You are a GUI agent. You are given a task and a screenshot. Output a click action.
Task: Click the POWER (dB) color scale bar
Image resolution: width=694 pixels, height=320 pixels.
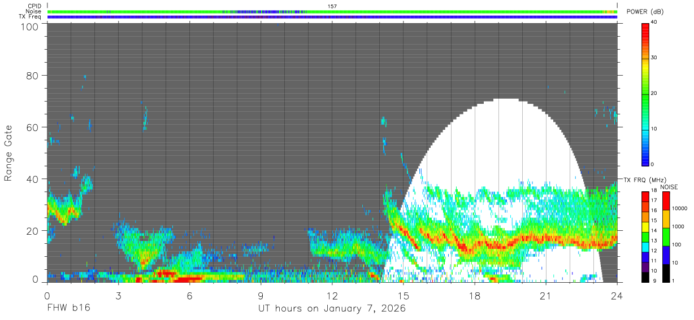pyautogui.click(x=645, y=94)
